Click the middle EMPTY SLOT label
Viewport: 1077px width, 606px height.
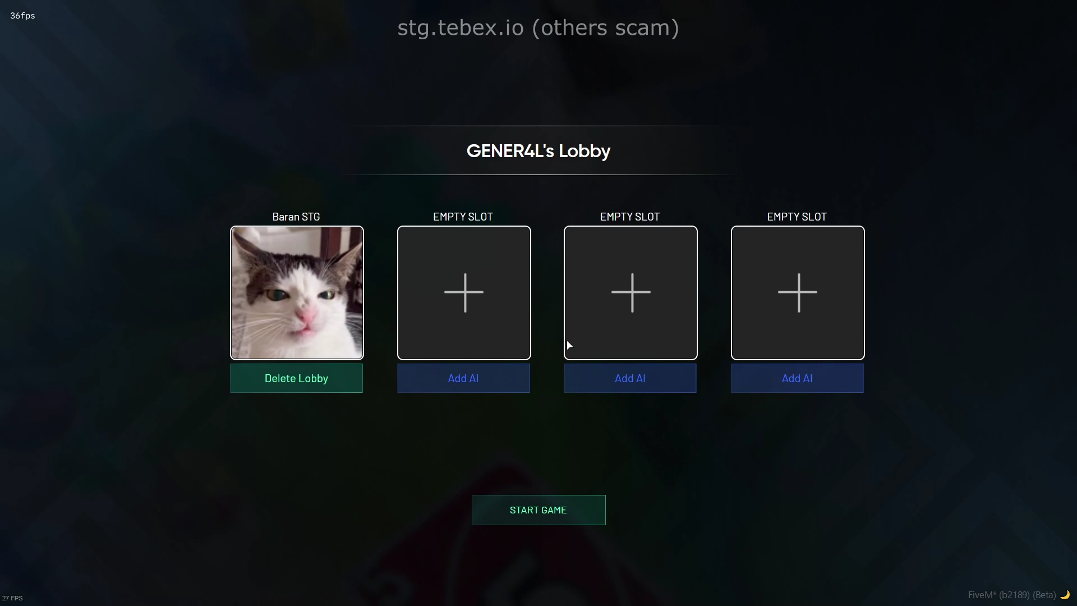click(x=630, y=217)
